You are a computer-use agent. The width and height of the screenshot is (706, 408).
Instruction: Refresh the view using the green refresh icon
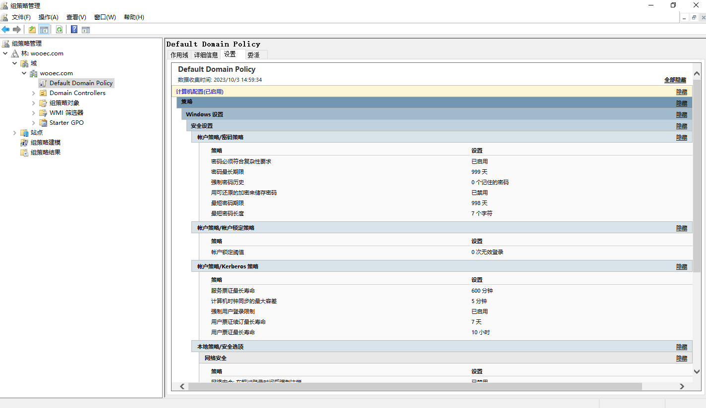(59, 29)
